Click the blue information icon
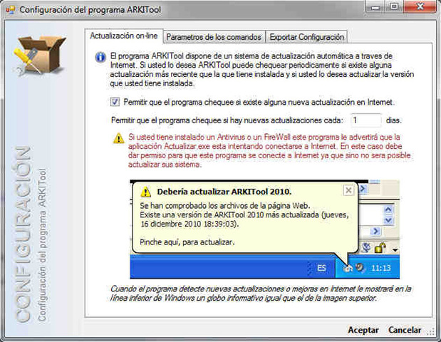This screenshot has height=342, width=441. click(100, 58)
